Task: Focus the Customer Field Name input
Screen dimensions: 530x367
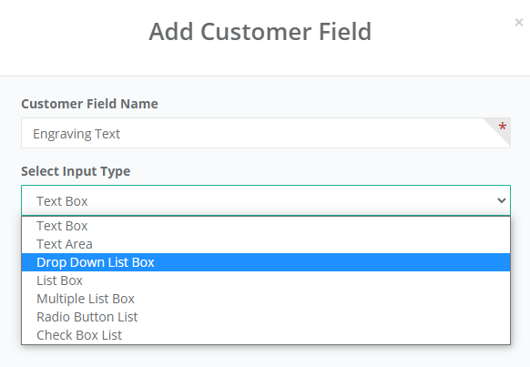Action: [266, 133]
